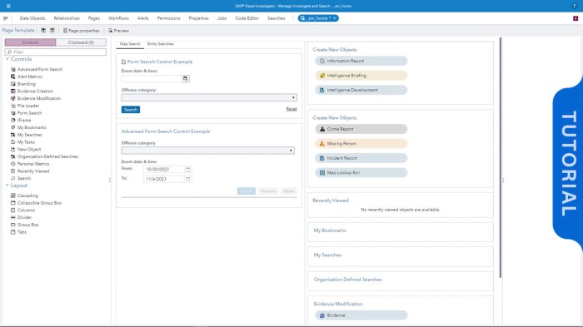Viewport: 583px width, 327px height.
Task: Click the From date field 10/30/2023
Action: (x=163, y=170)
